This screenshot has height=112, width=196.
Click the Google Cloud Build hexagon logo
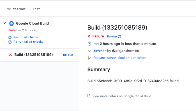coord(11,23)
